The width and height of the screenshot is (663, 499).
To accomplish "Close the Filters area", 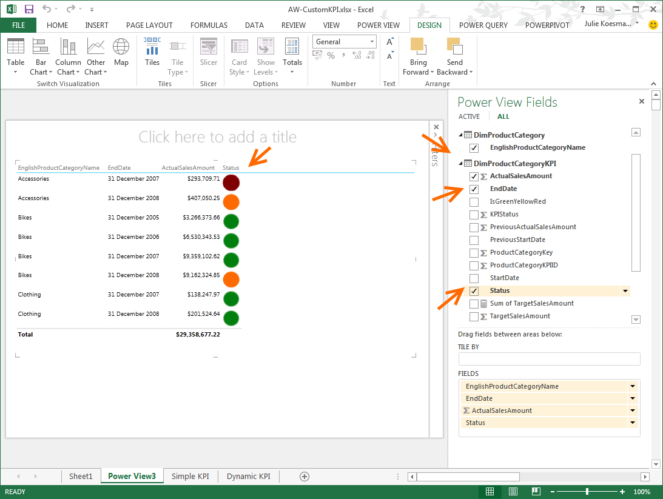I will tap(436, 127).
